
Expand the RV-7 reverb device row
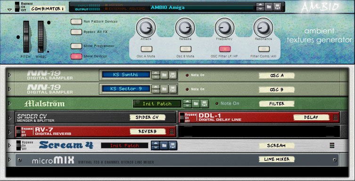coord(9,132)
